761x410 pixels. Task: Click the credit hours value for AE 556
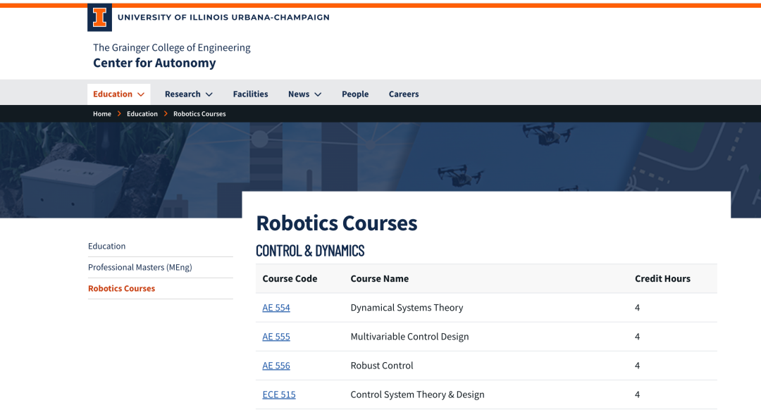click(x=637, y=366)
